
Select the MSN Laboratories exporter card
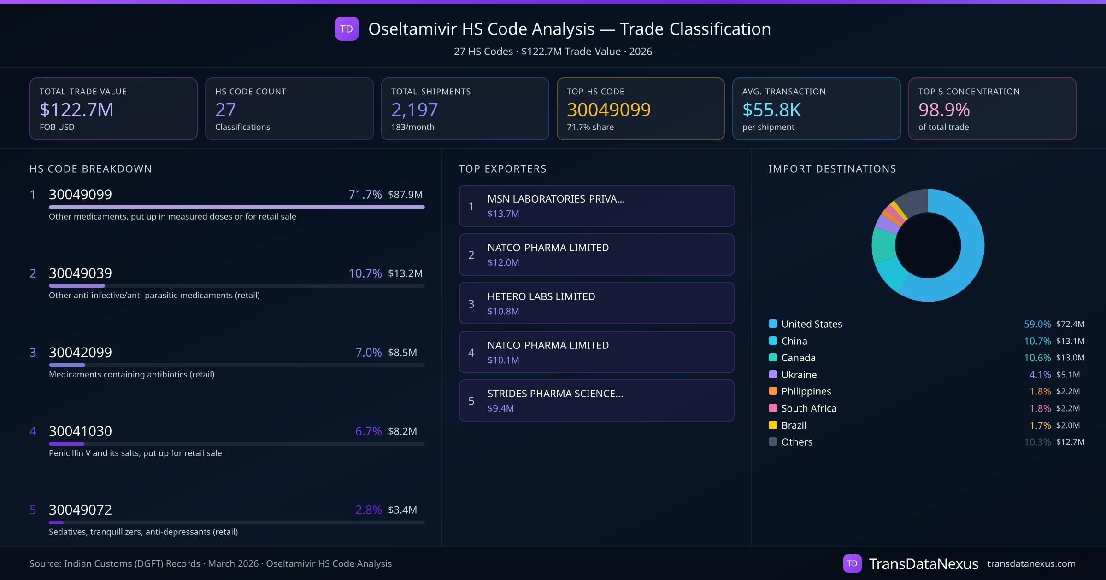click(596, 206)
